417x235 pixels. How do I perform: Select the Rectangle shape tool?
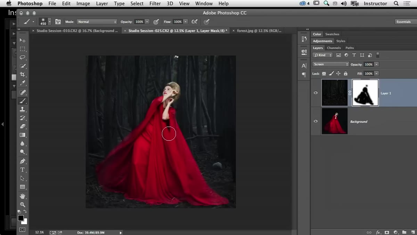click(23, 187)
